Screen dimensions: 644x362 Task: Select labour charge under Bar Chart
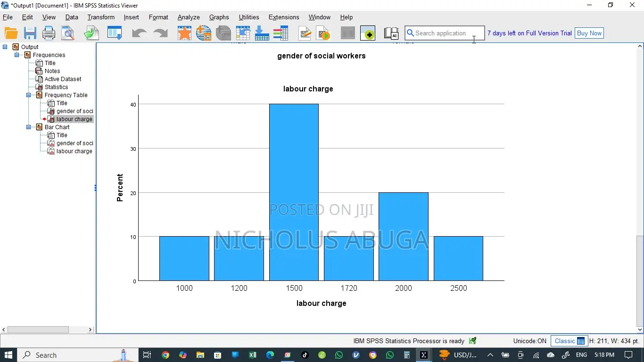click(x=74, y=151)
